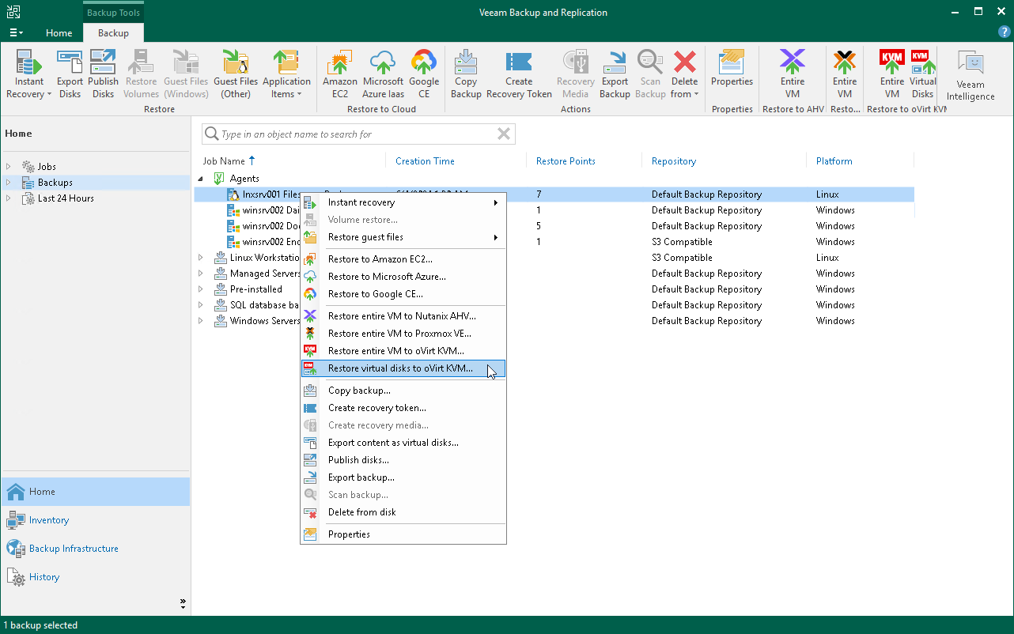
Task: Sort backups by Creation Time column
Action: (x=425, y=160)
